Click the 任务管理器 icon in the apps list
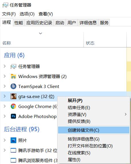 point(13,66)
